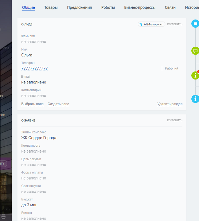
Task: Open the Бизнес-процессы tab
Action: point(140,7)
